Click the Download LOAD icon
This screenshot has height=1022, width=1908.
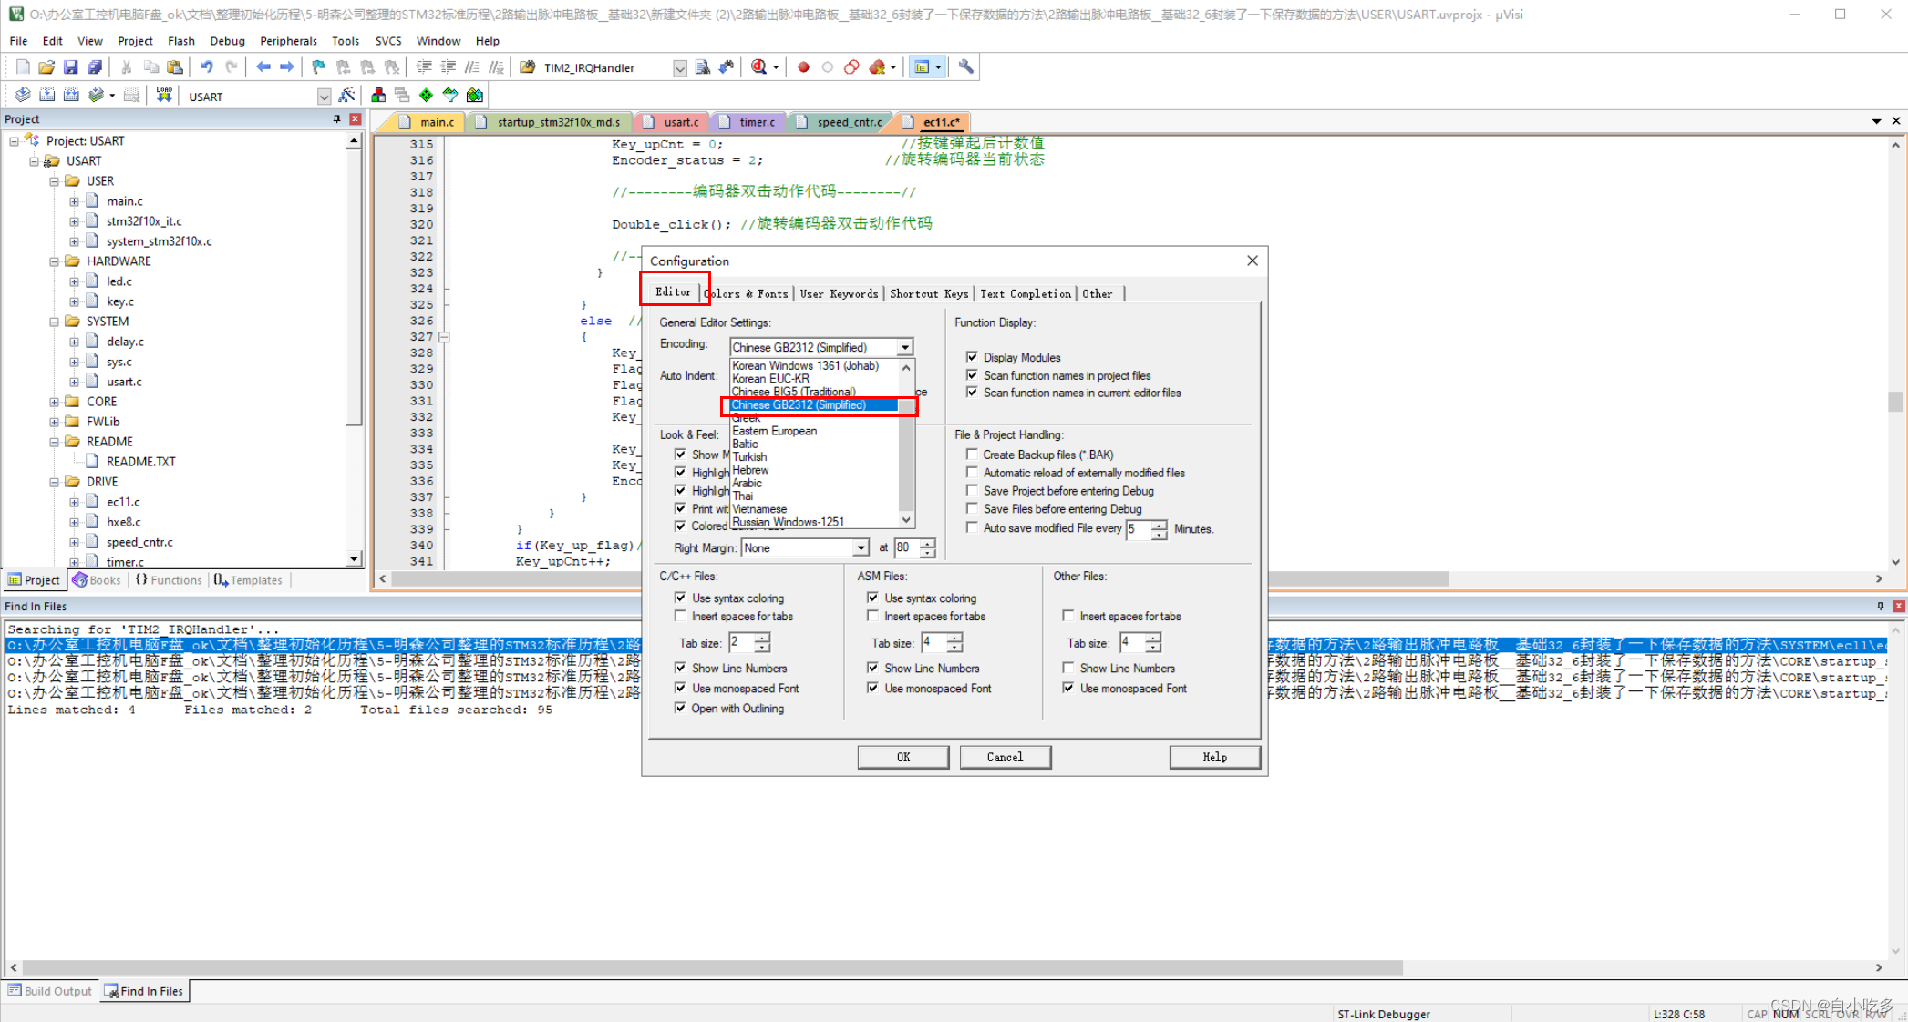(164, 96)
